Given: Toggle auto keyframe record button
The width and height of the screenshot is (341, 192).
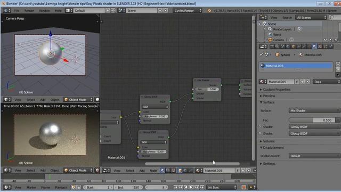Looking at the screenshot, I should click(243, 187).
